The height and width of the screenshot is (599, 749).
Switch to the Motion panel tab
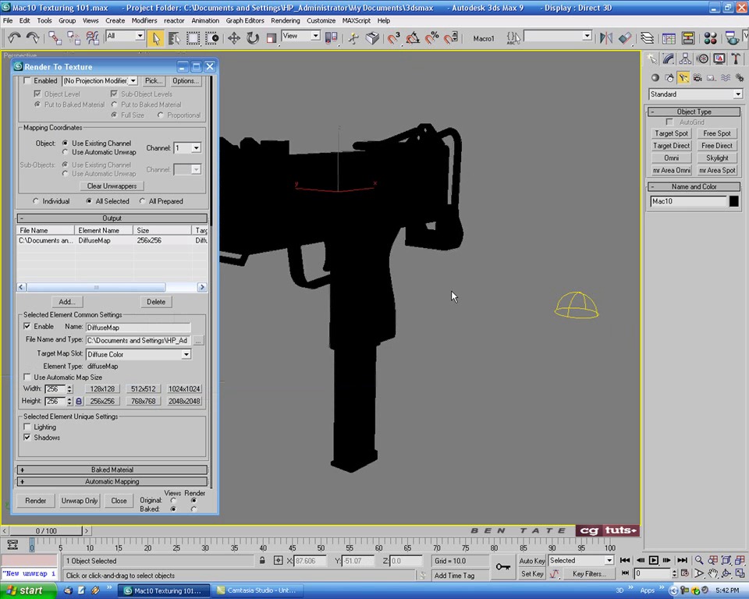point(702,58)
